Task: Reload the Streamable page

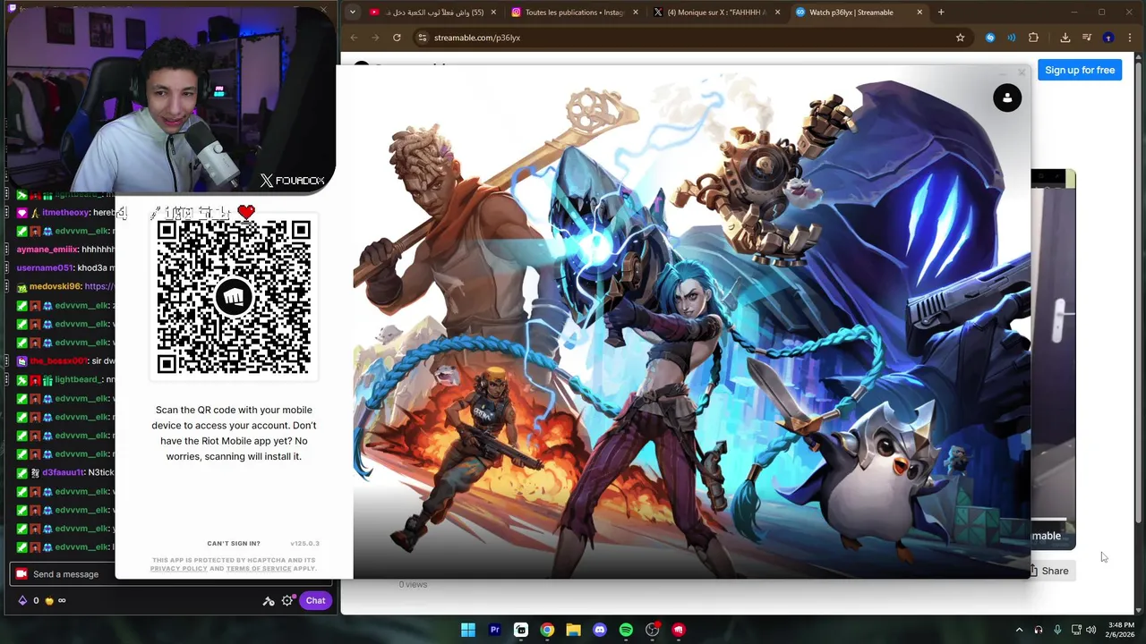Action: (397, 38)
